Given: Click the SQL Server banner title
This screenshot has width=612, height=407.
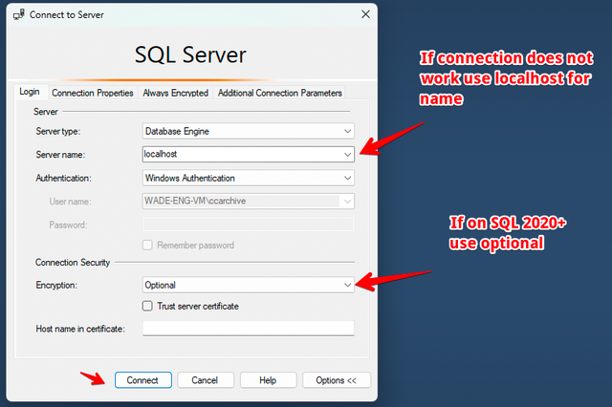Looking at the screenshot, I should (x=190, y=54).
